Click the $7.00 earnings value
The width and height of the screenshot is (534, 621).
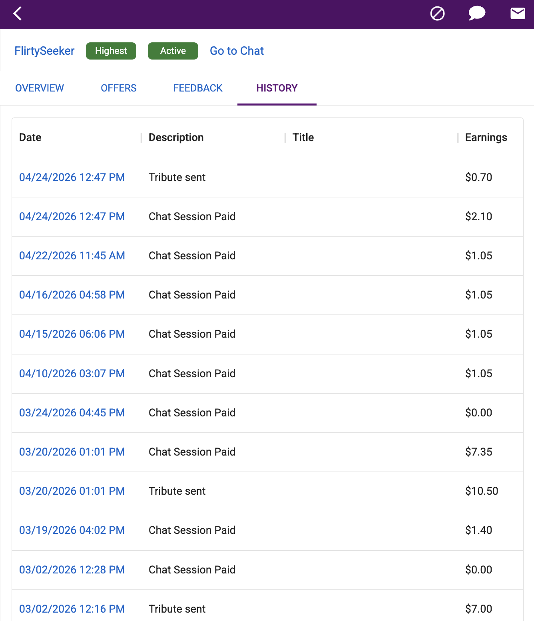[478, 609]
